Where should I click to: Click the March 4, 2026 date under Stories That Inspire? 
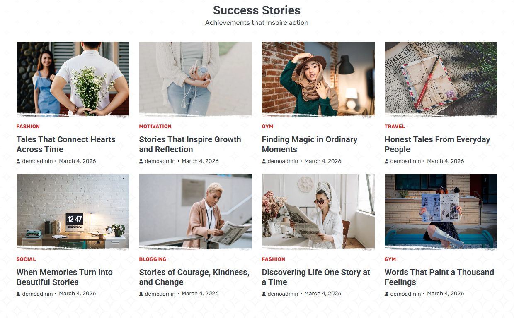(200, 161)
